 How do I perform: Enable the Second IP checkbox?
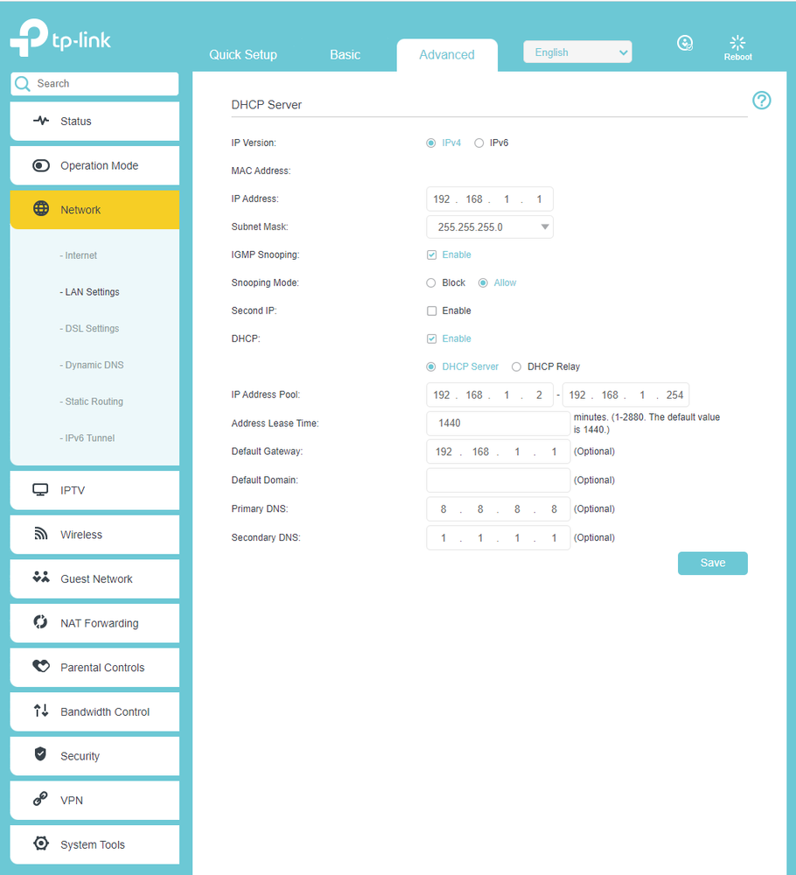tap(431, 311)
